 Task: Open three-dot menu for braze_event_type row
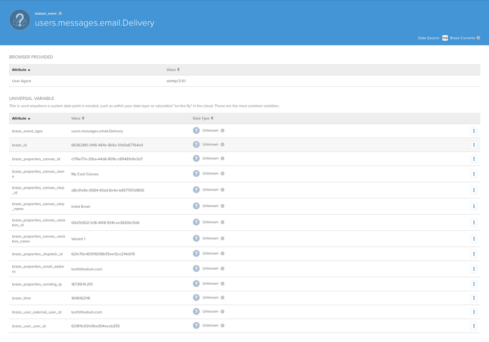click(x=473, y=131)
